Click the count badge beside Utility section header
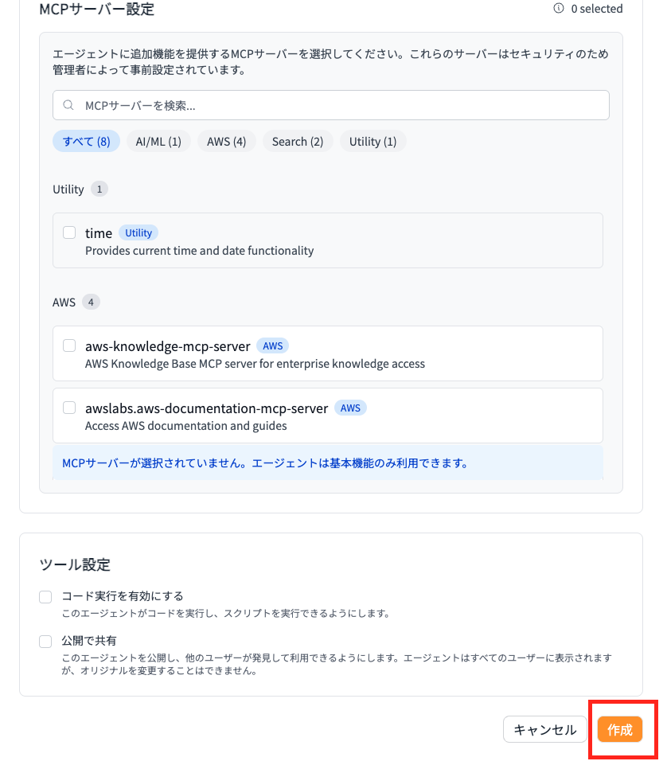667x765 pixels. coord(99,189)
